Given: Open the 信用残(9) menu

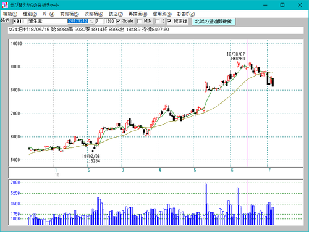Looking at the screenshot, I should coord(162,14).
